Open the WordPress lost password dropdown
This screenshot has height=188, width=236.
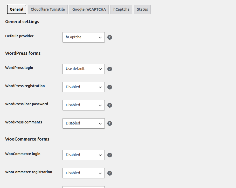(x=84, y=105)
